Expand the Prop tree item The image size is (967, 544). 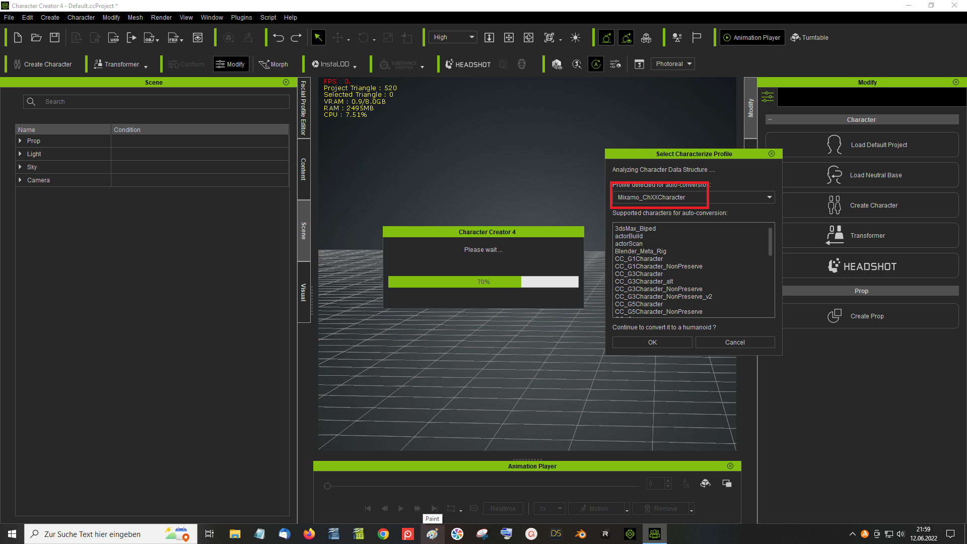click(x=20, y=140)
